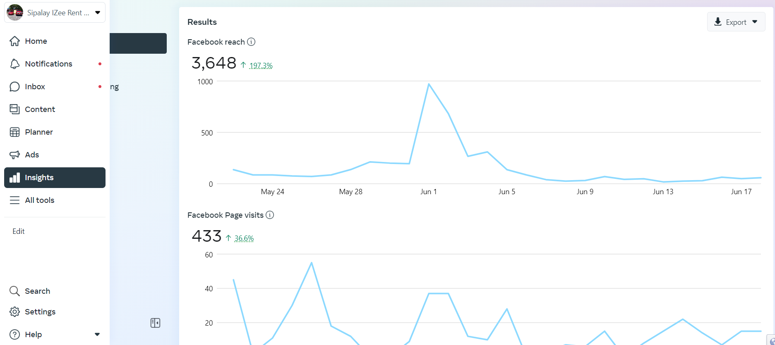Open the Export options caret
Image resolution: width=775 pixels, height=345 pixels.
[x=755, y=22]
